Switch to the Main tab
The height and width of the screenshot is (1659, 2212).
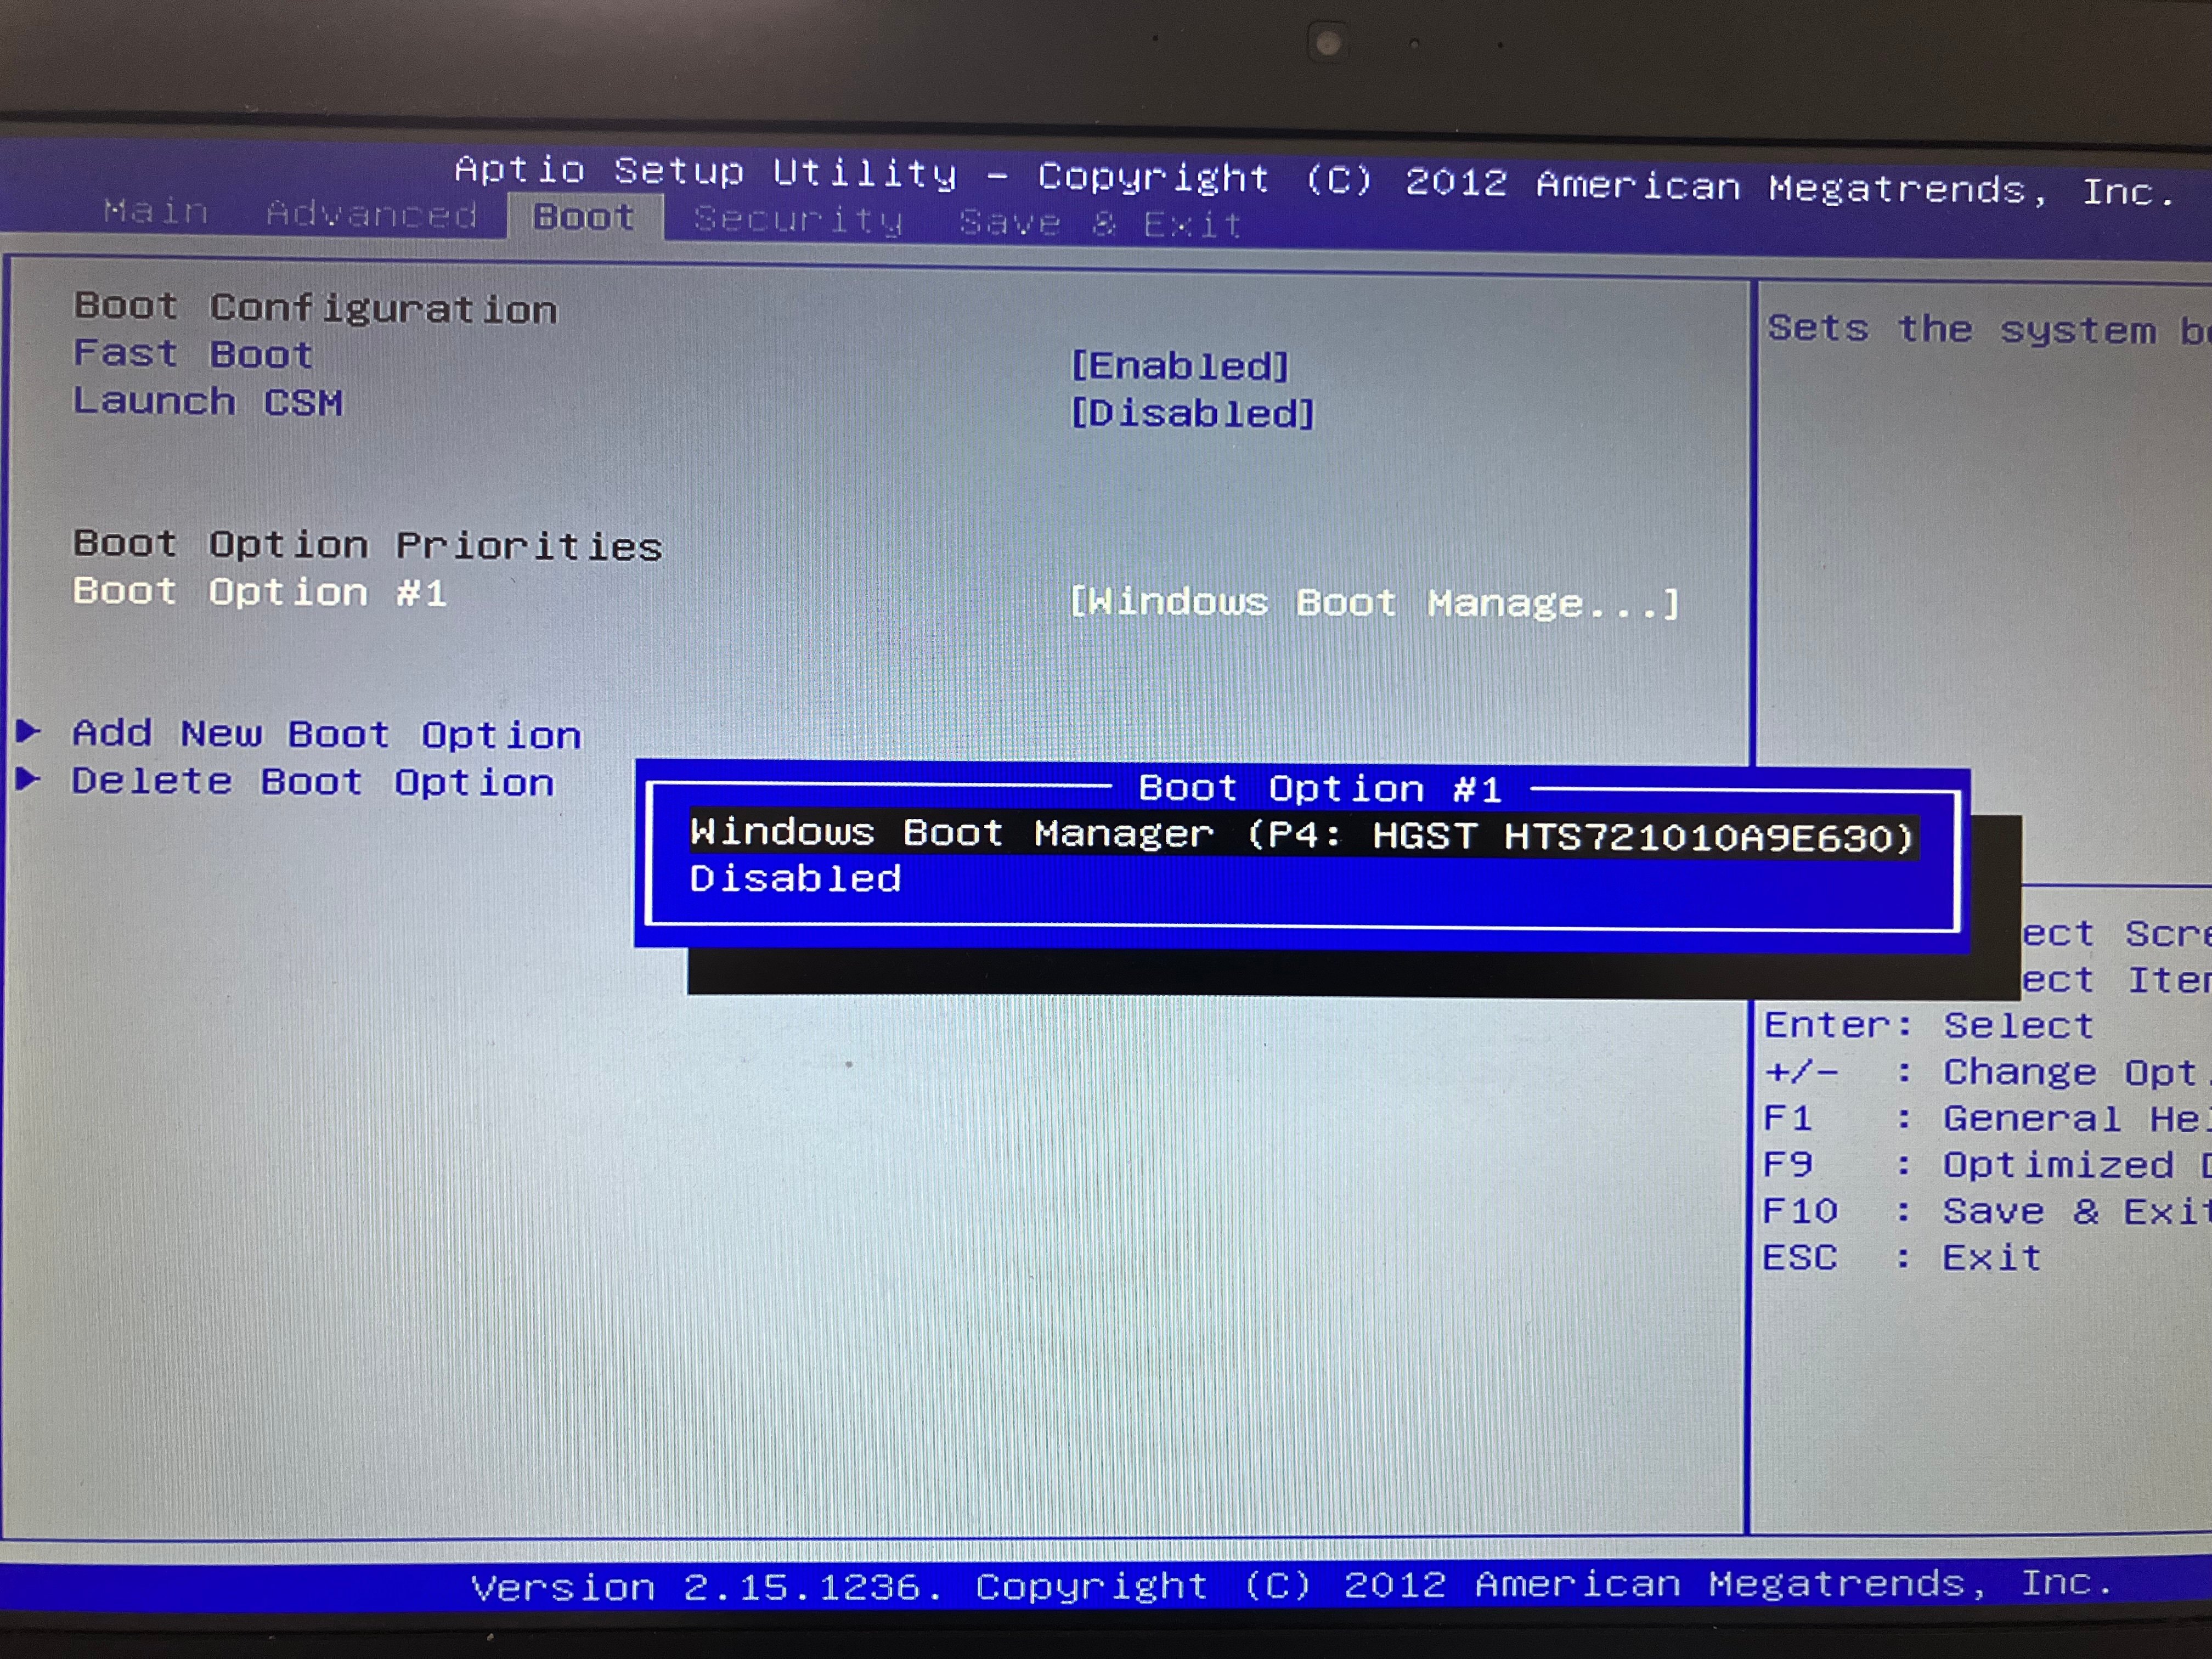click(x=156, y=211)
